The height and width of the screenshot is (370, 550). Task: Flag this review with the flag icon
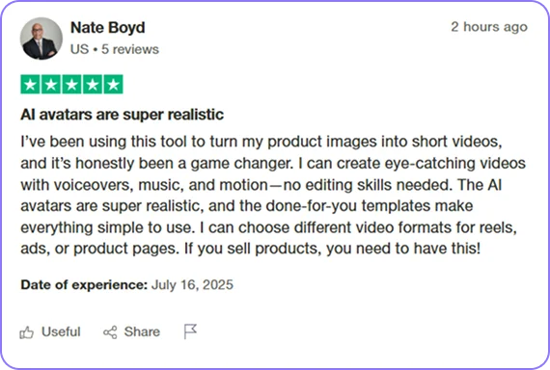(190, 331)
